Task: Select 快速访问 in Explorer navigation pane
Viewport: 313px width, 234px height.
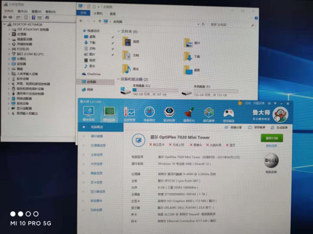Action: [x=91, y=30]
